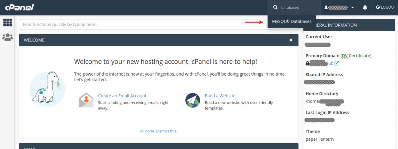Open the User Manager people icon
398x149 pixels.
pyautogui.click(x=8, y=37)
